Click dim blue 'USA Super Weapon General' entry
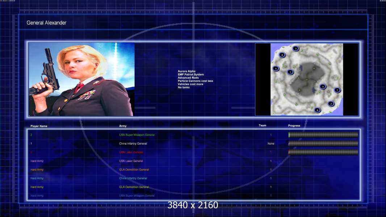 point(137,196)
